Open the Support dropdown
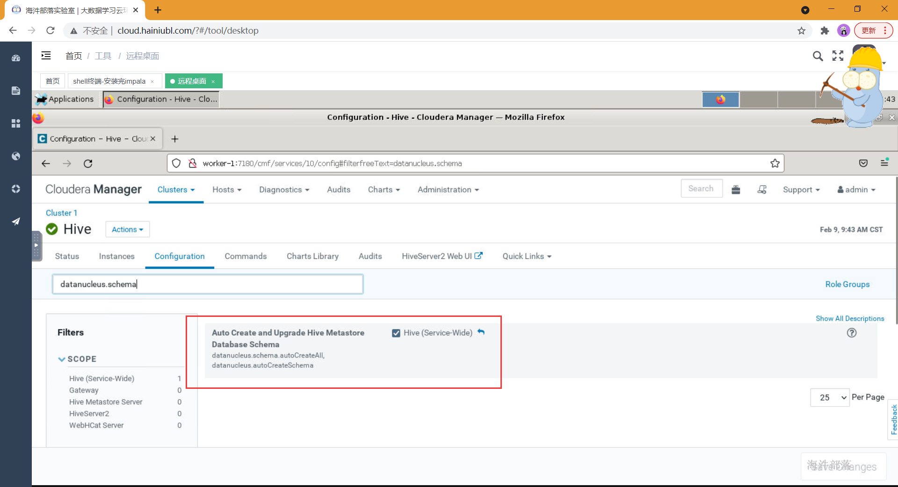The width and height of the screenshot is (898, 487). point(801,189)
